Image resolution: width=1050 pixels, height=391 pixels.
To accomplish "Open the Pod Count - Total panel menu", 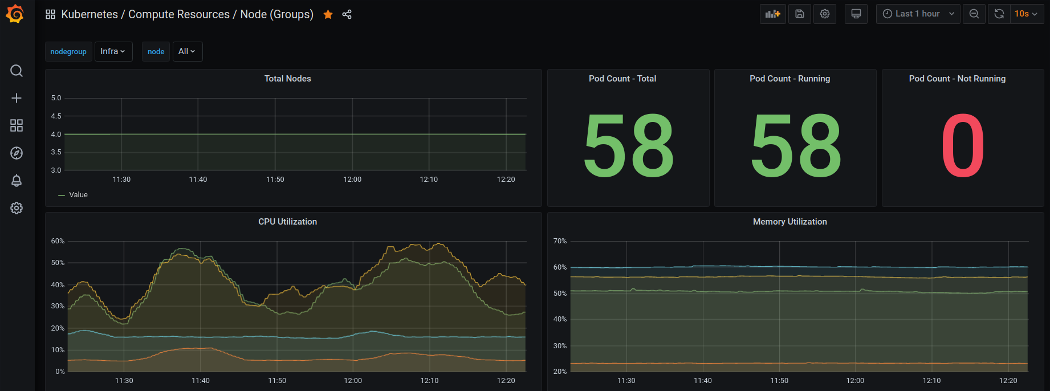I will coord(622,79).
